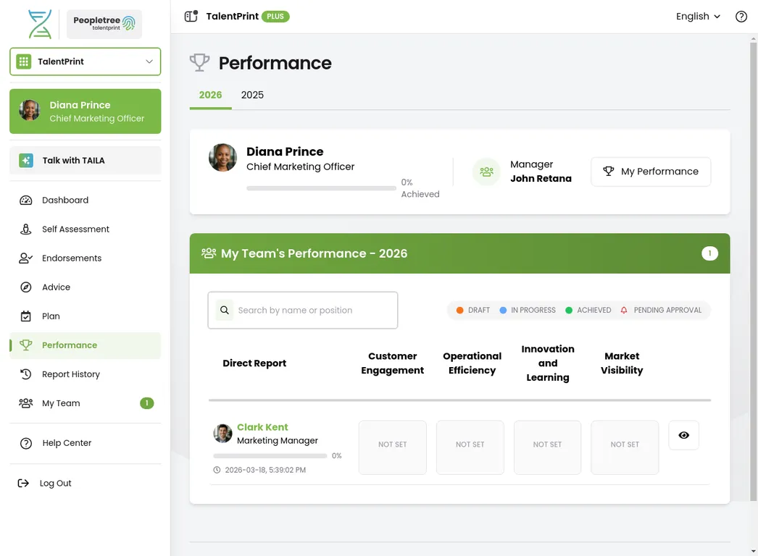Click the Performance trophy icon in sidebar

(25, 345)
